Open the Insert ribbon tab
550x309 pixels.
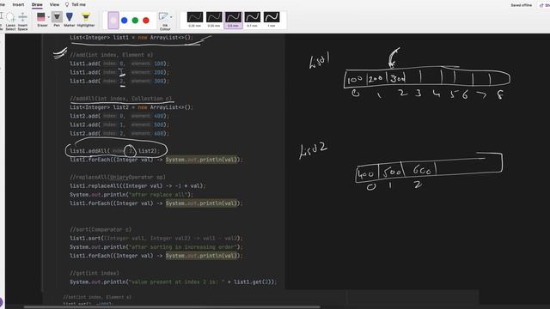pos(18,4)
